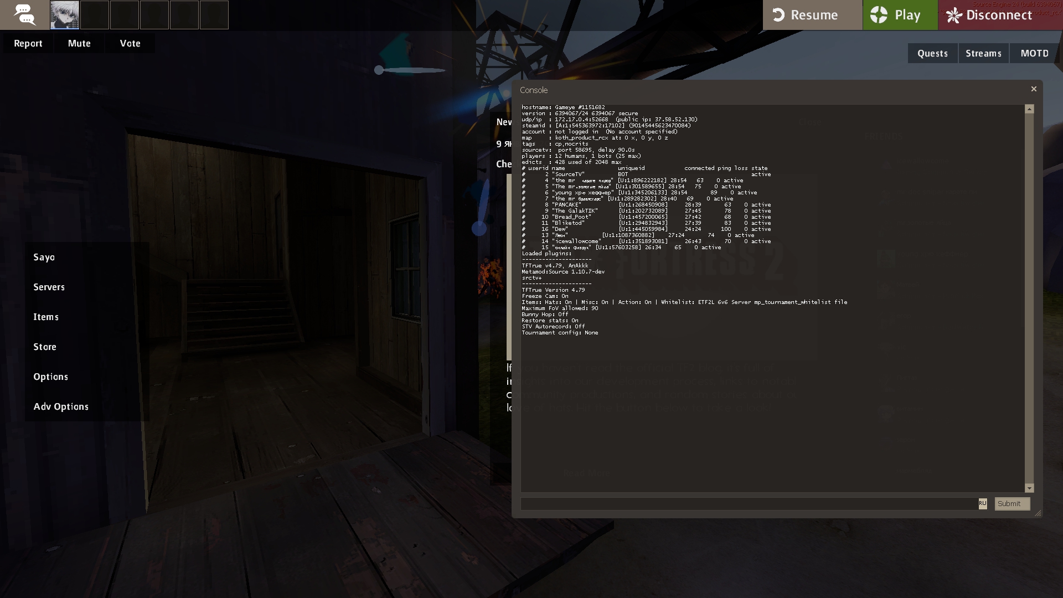Click the Resume circular arrow icon
Screen dimensions: 1063x598
[x=778, y=15]
